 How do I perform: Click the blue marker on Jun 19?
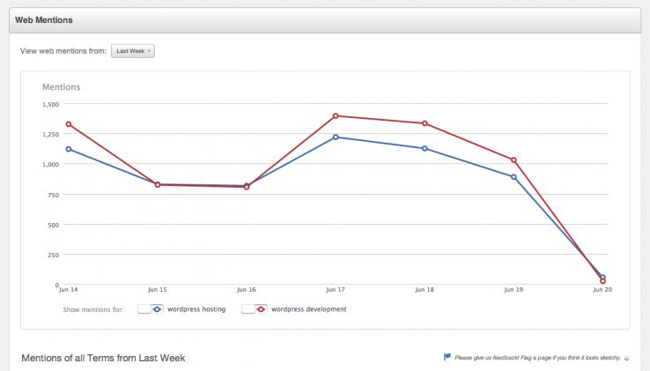(513, 177)
